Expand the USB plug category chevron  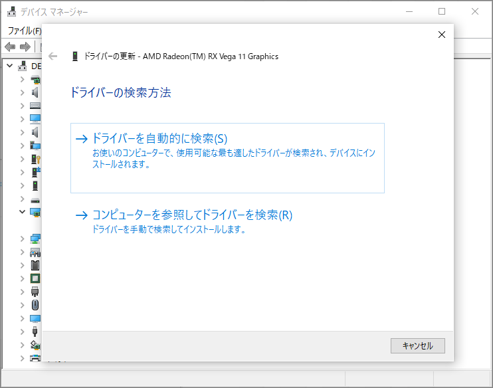coord(22,332)
